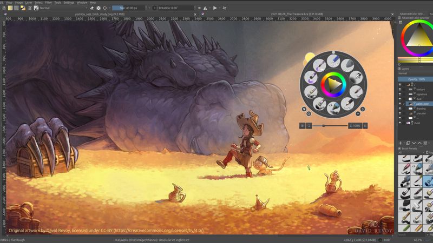Choose the blue rotating marker preset in popup palette
The height and width of the screenshot is (243, 433).
(x=333, y=108)
